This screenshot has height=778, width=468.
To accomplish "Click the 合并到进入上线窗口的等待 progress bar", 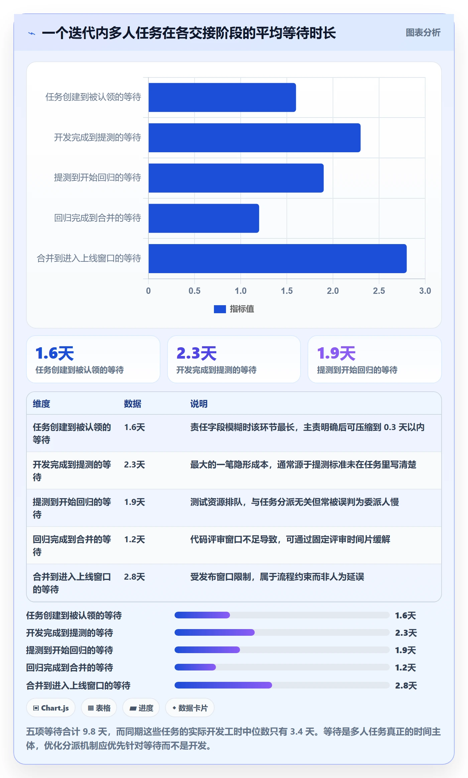I will click(x=282, y=685).
